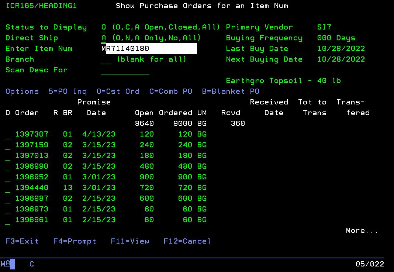Click the Enter Item Num field
The width and height of the screenshot is (394, 272).
(149, 49)
